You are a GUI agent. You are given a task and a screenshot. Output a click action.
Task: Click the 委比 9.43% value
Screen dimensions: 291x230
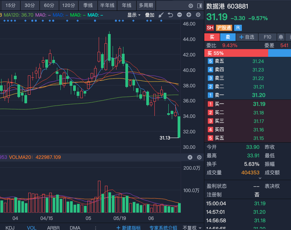[x=229, y=45]
